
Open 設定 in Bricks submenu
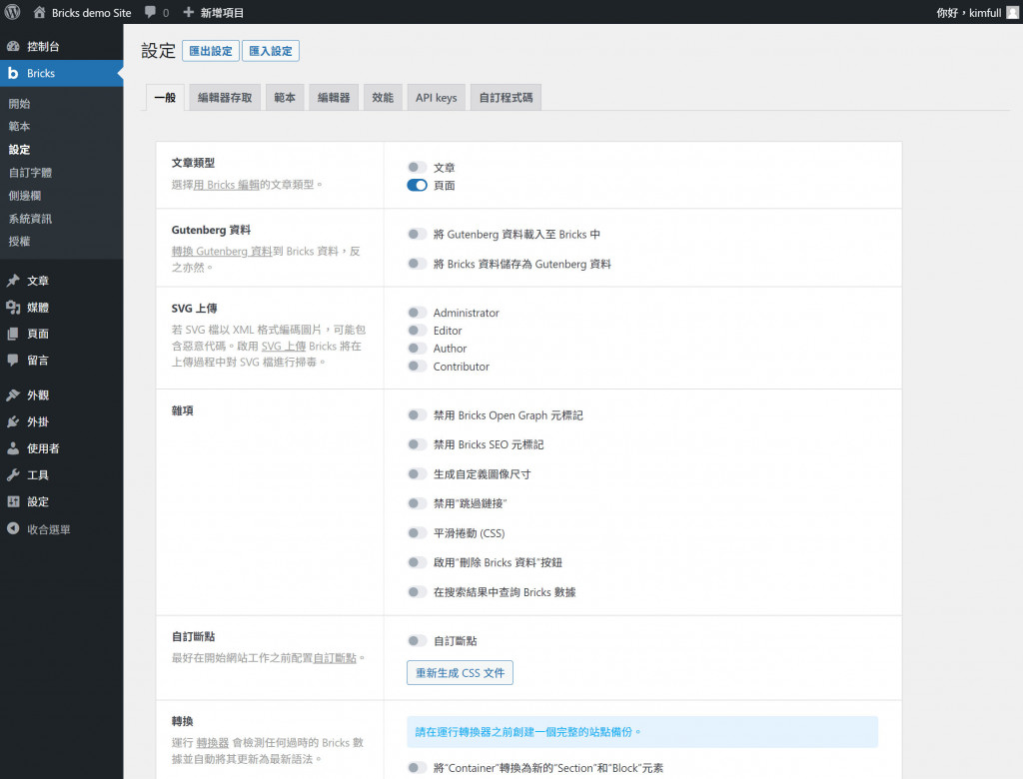[20, 150]
